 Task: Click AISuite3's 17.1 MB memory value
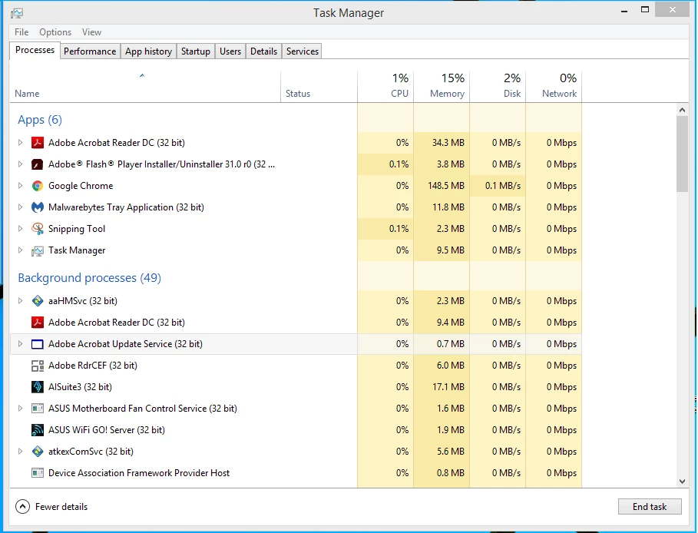click(x=448, y=387)
